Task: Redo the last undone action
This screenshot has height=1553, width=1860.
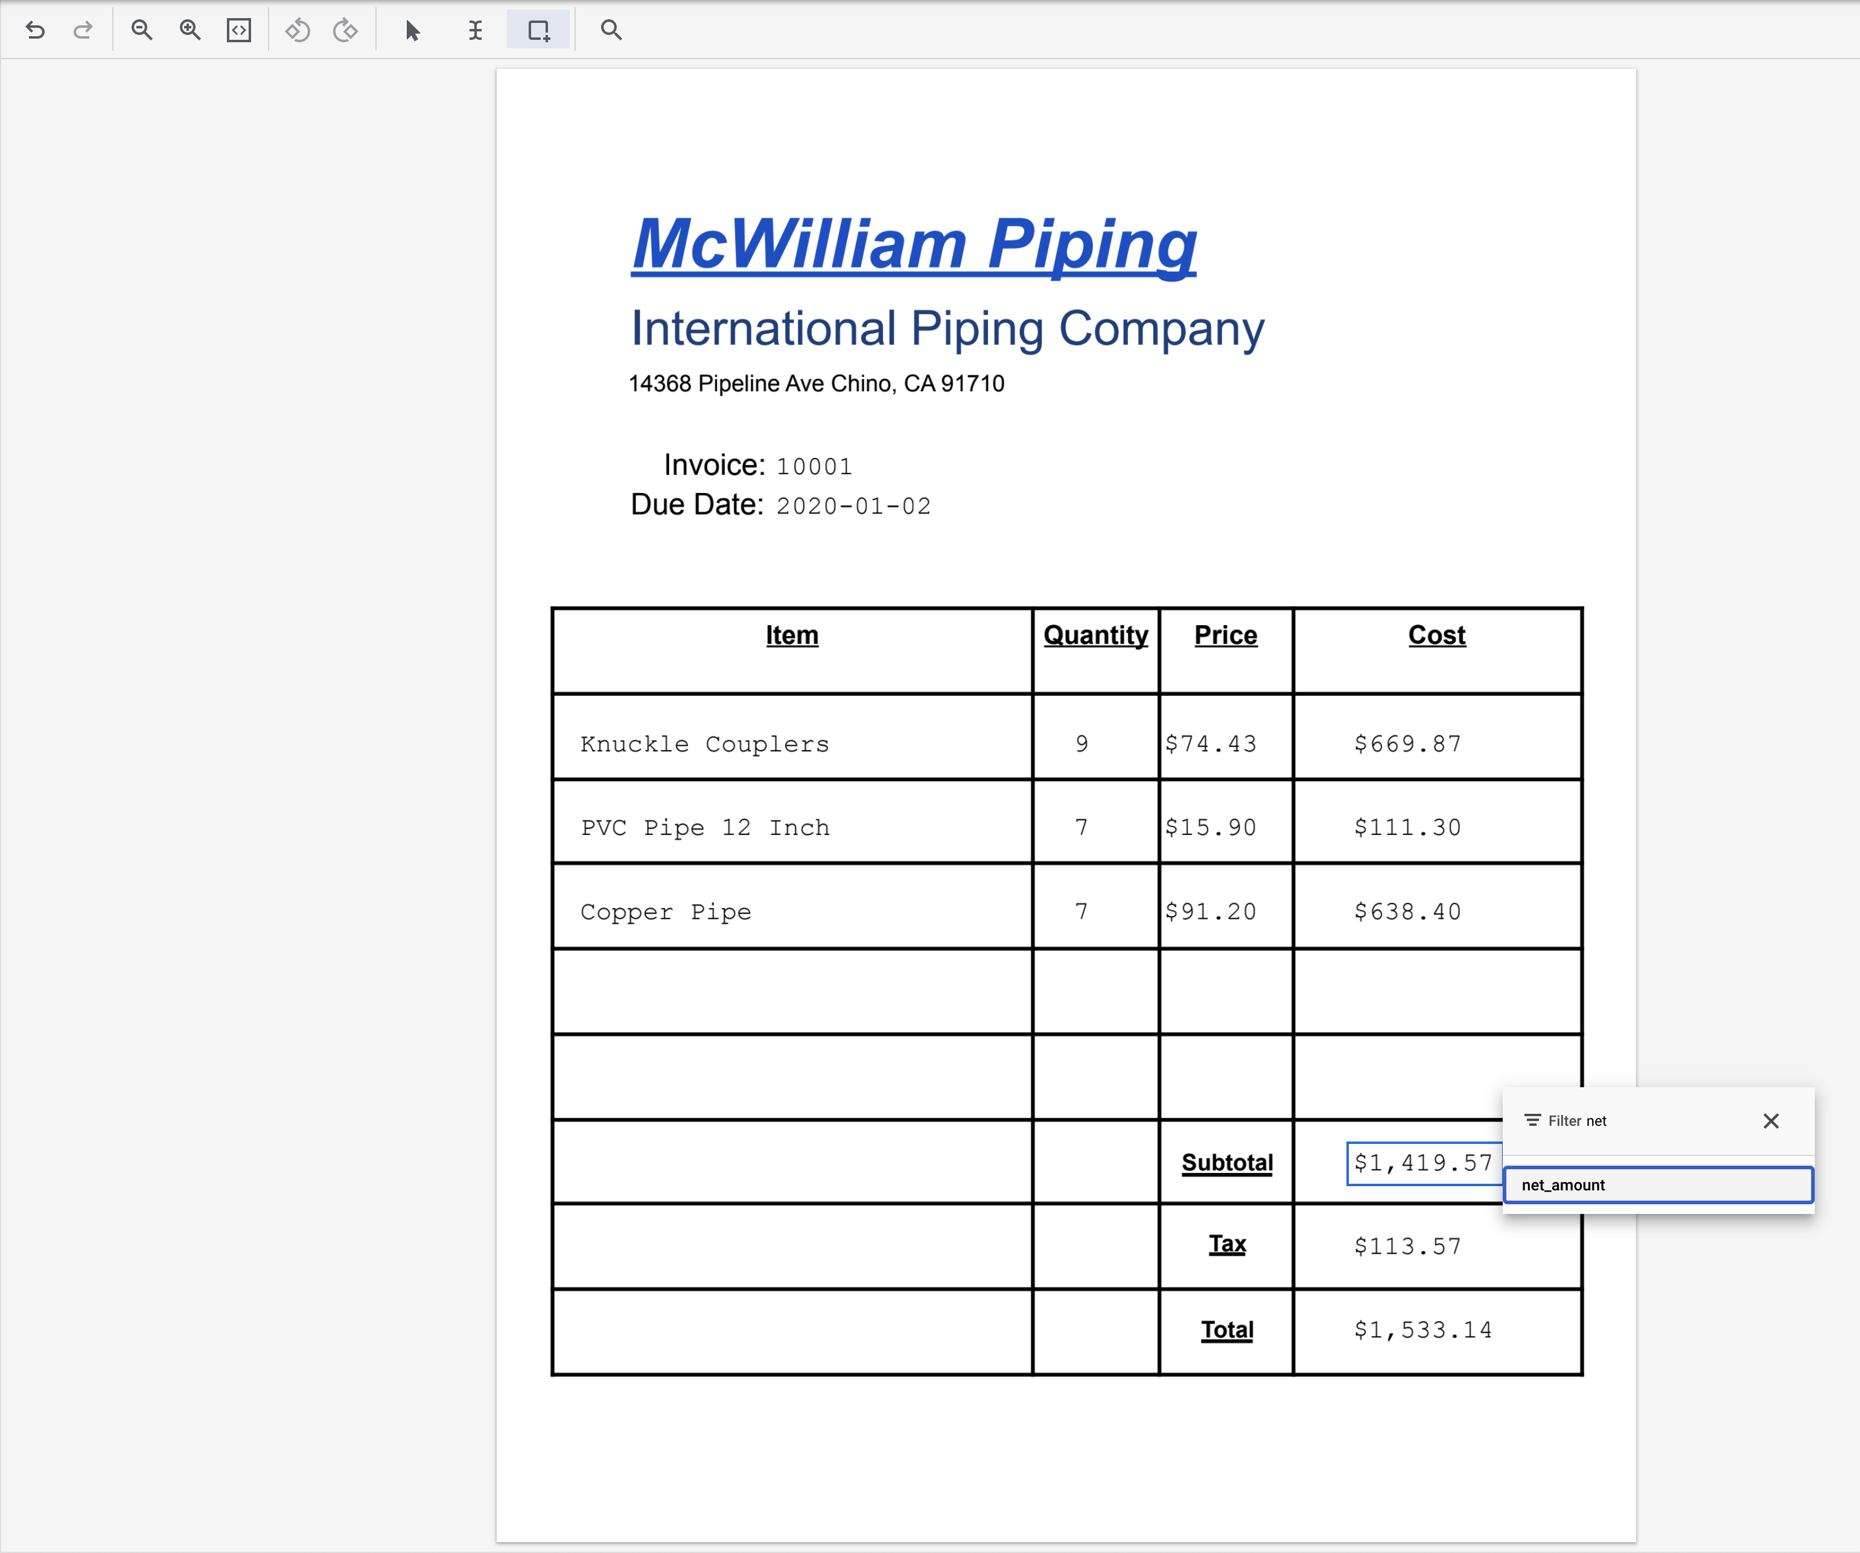Action: (x=83, y=29)
